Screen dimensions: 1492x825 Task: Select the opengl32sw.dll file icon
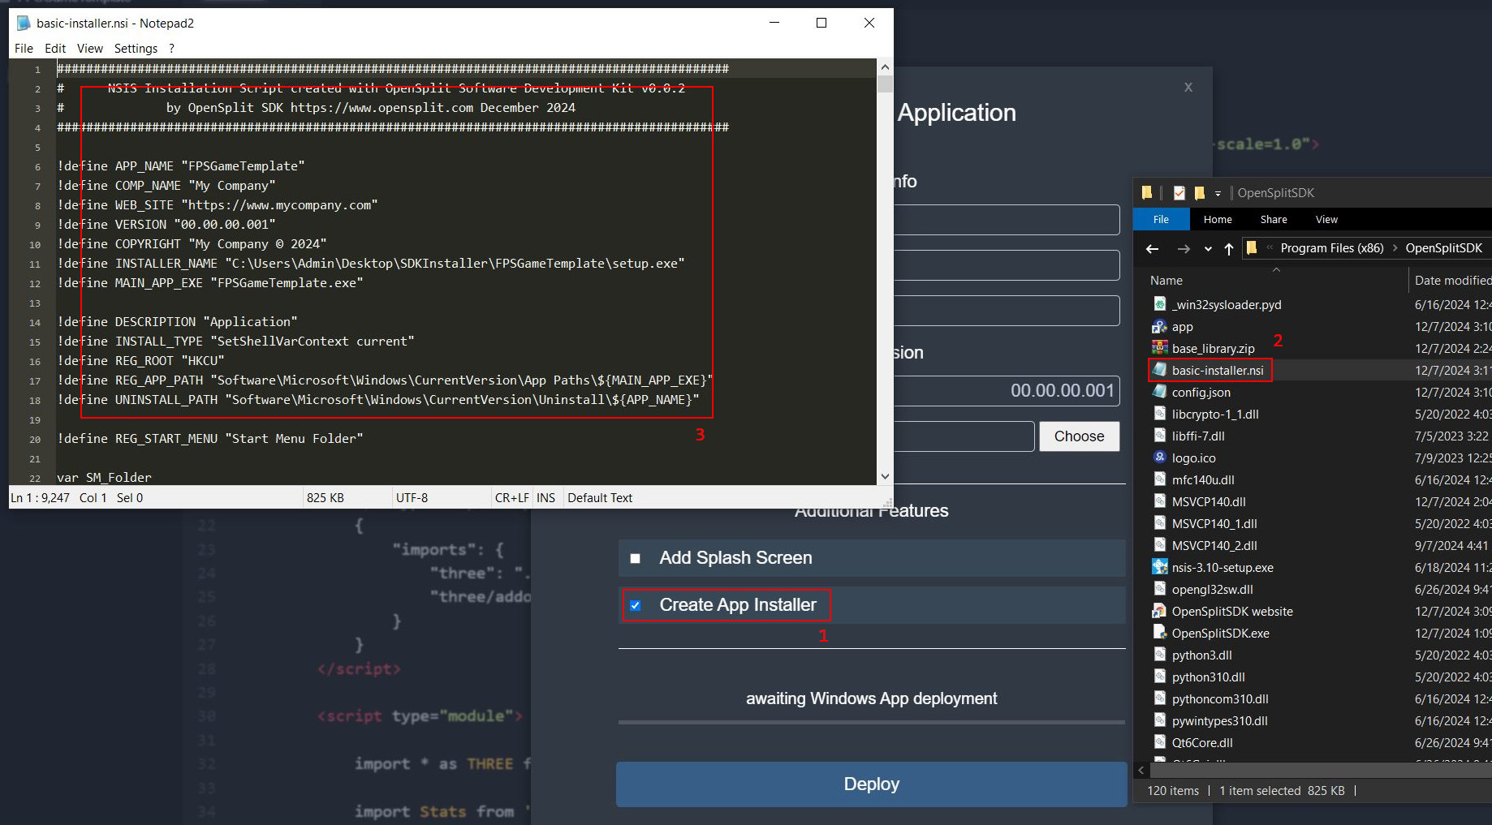click(1160, 589)
